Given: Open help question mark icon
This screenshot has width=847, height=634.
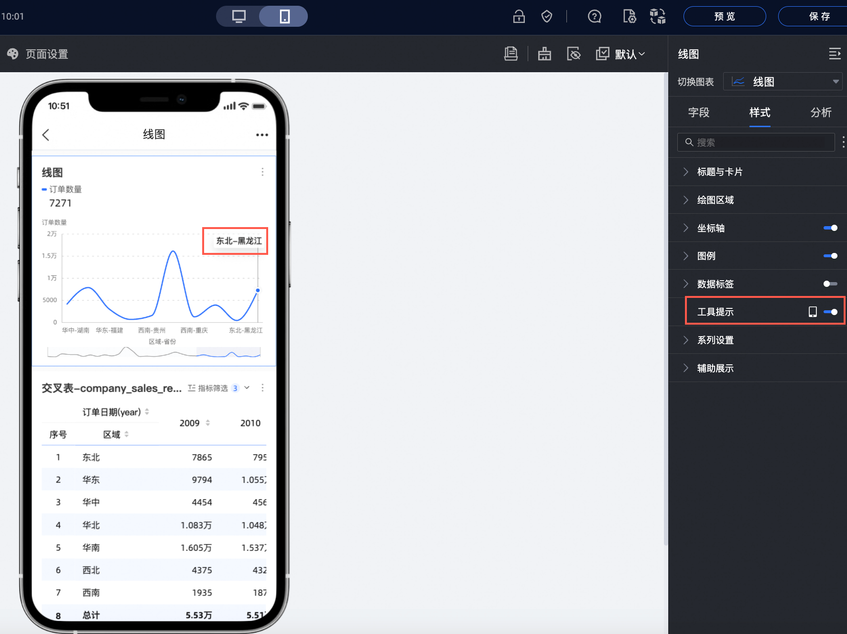Looking at the screenshot, I should click(594, 16).
